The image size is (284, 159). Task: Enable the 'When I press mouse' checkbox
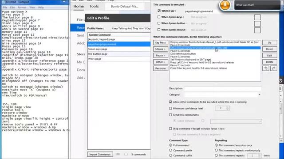(x=159, y=30)
